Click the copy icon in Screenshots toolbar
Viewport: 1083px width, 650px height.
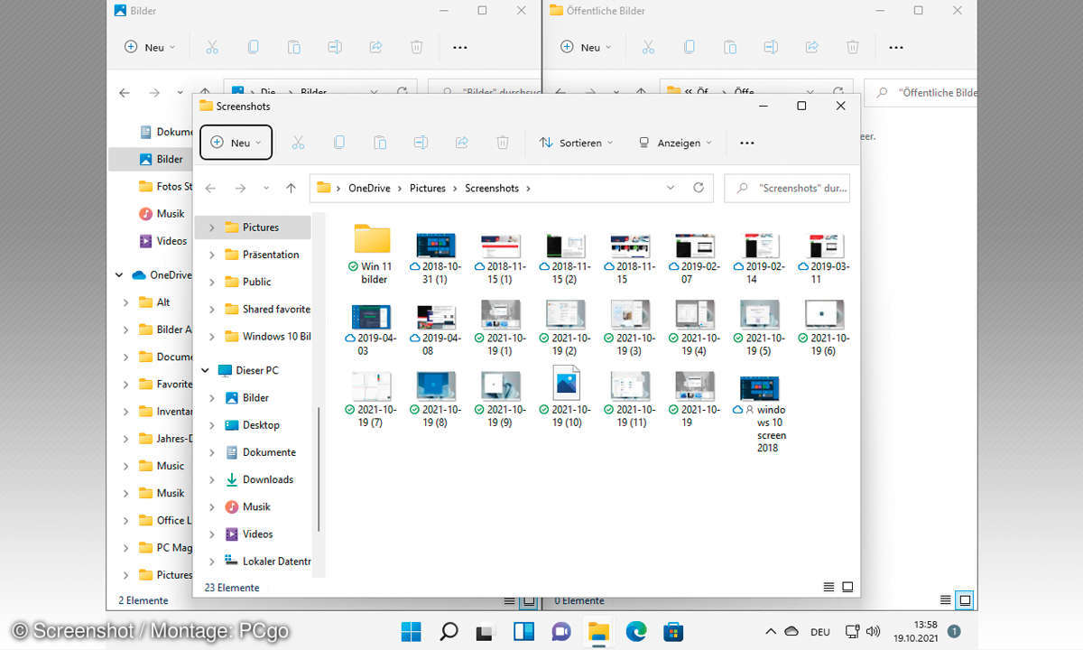pyautogui.click(x=339, y=143)
